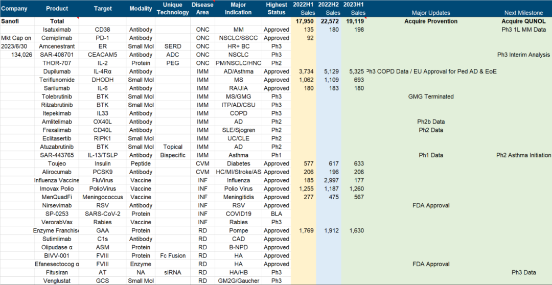This screenshot has height=285, width=552.
Task: Click the GM2G/Gaucher indication cell
Action: (x=238, y=281)
